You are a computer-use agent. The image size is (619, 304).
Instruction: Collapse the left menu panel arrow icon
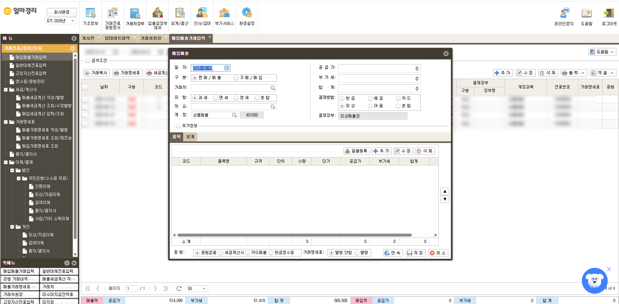pos(74,38)
